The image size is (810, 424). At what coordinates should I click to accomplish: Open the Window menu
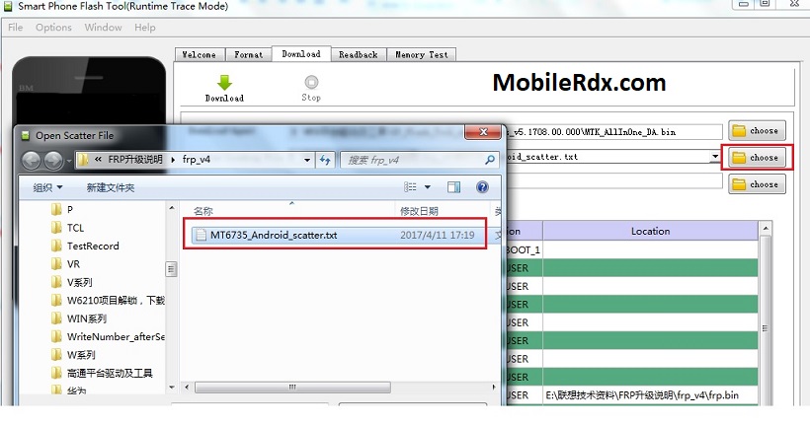[104, 28]
